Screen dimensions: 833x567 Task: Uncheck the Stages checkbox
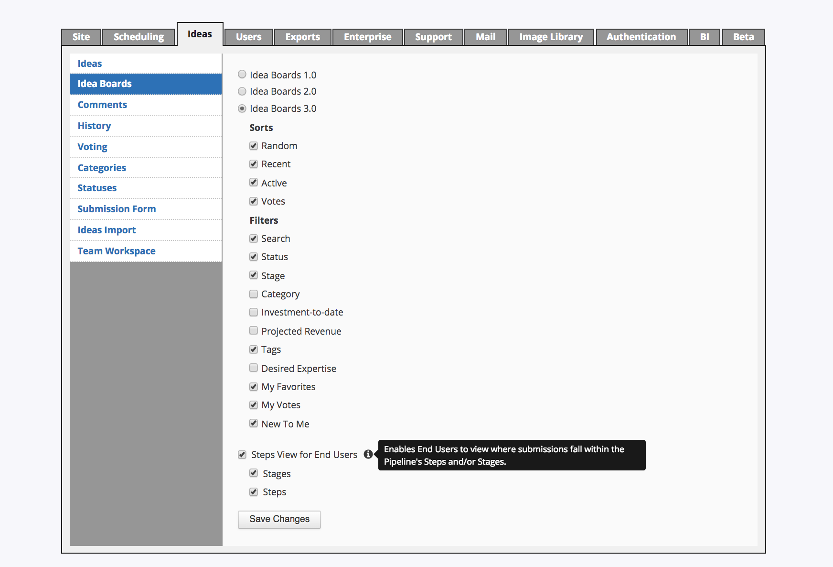tap(254, 473)
